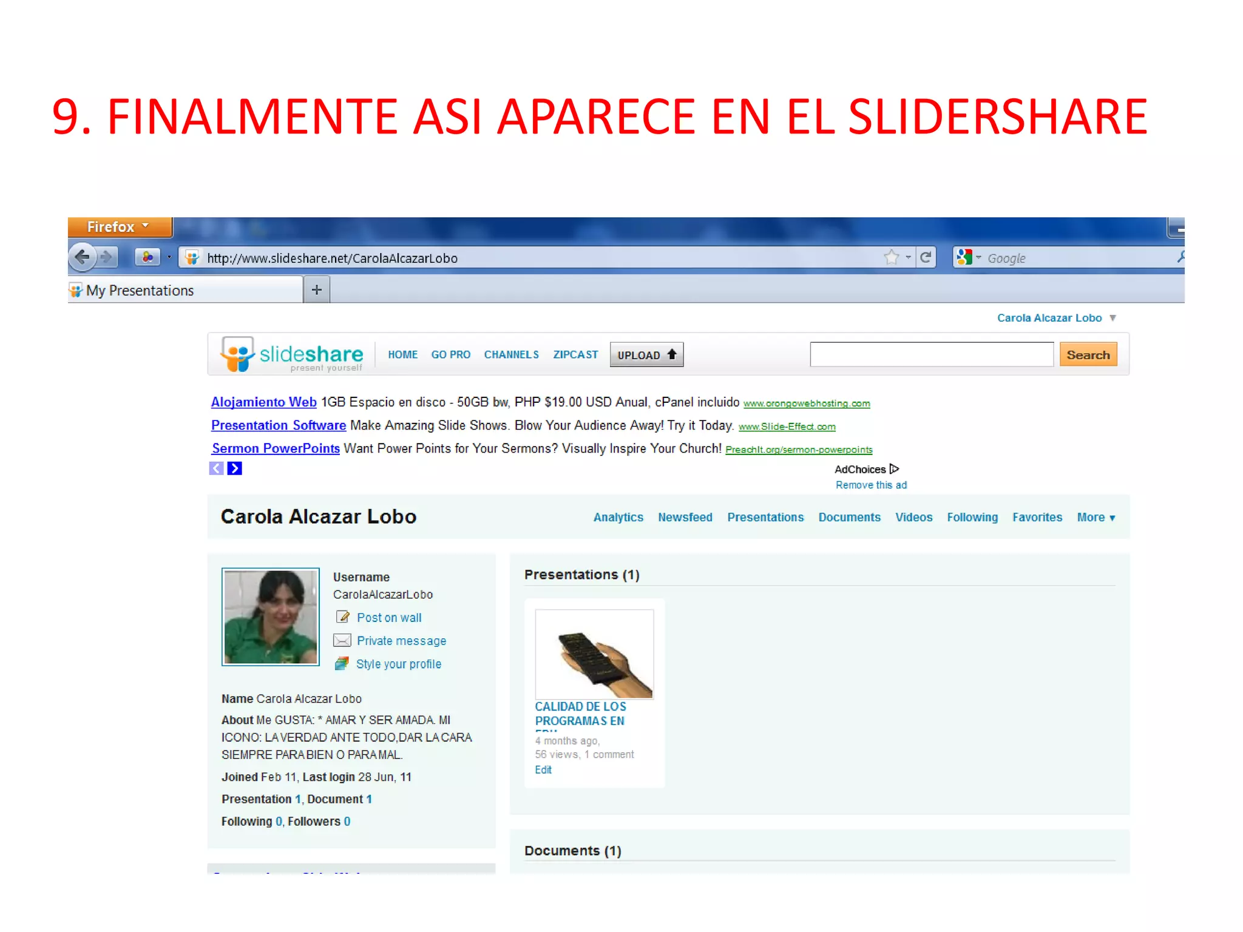Click the Document count 1 link
The image size is (1243, 932).
368,799
